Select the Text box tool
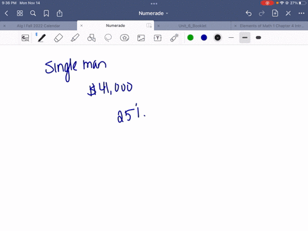The height and width of the screenshot is (231, 308). [157, 38]
